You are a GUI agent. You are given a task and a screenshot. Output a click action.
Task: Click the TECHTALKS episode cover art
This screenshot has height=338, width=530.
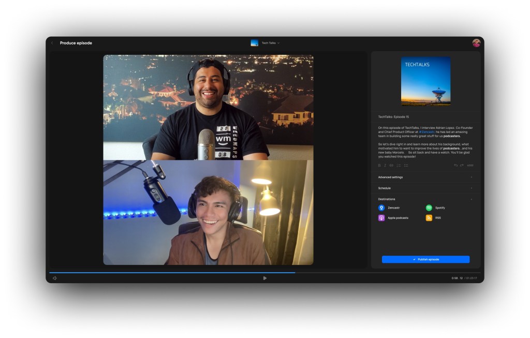pyautogui.click(x=425, y=81)
